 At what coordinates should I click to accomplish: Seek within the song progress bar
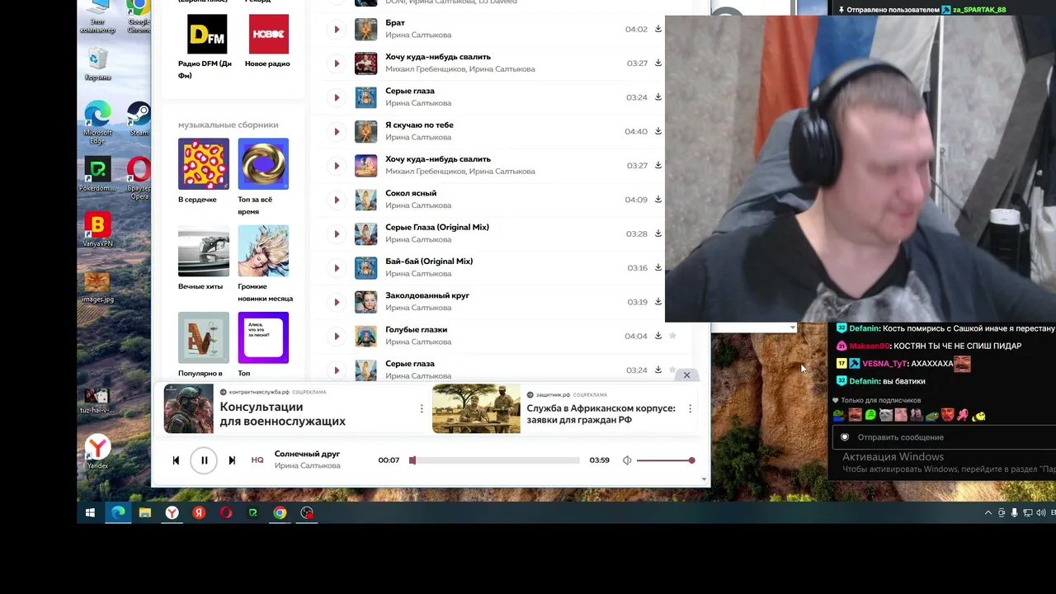click(x=496, y=460)
